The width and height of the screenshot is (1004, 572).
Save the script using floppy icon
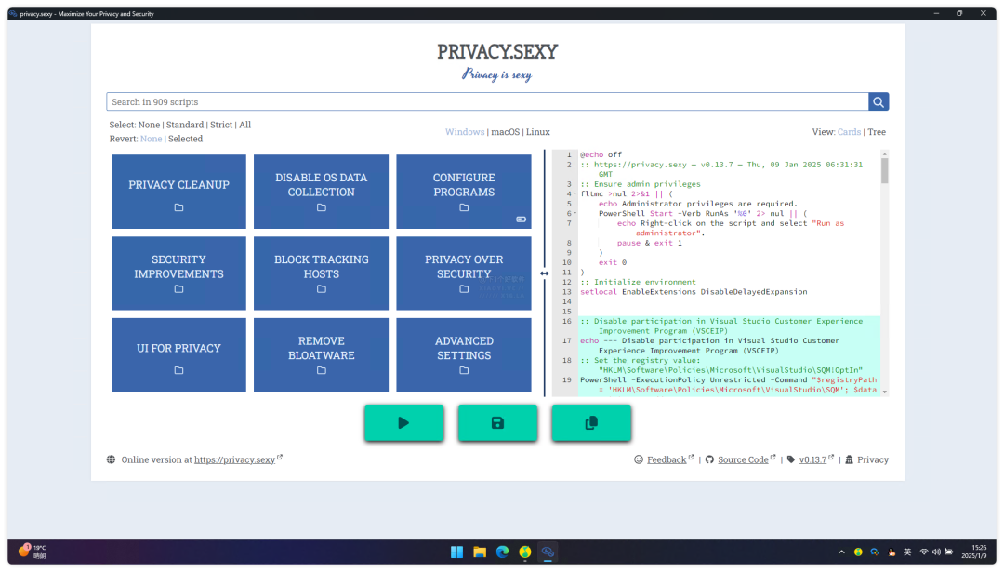(x=497, y=422)
